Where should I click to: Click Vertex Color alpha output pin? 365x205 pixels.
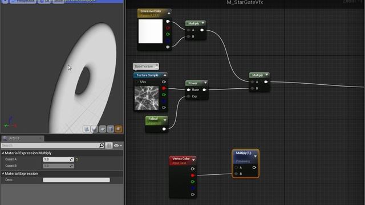pyautogui.click(x=193, y=195)
